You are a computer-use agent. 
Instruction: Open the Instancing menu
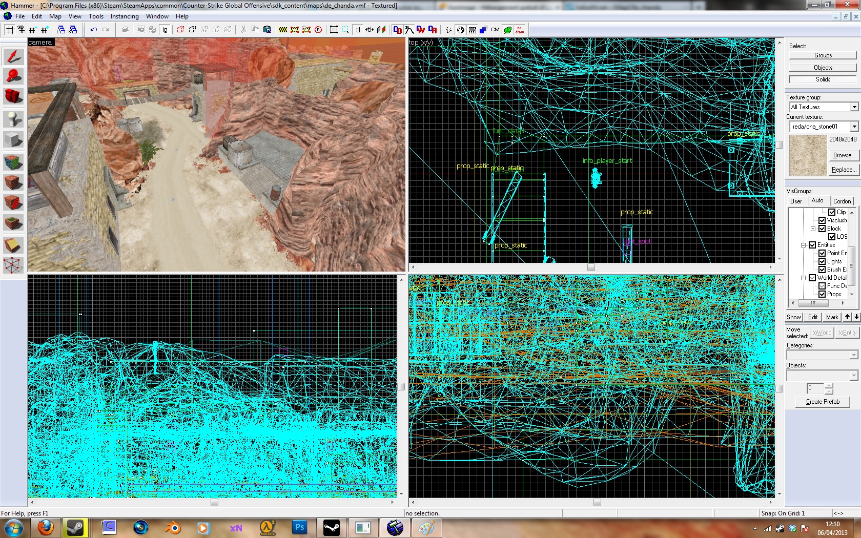pos(124,16)
